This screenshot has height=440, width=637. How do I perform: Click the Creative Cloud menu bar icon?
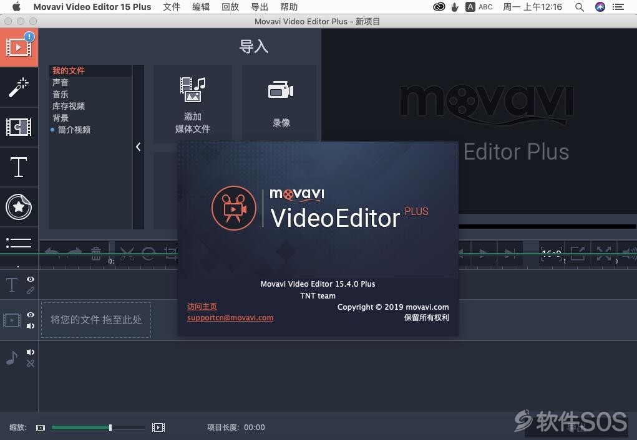439,7
